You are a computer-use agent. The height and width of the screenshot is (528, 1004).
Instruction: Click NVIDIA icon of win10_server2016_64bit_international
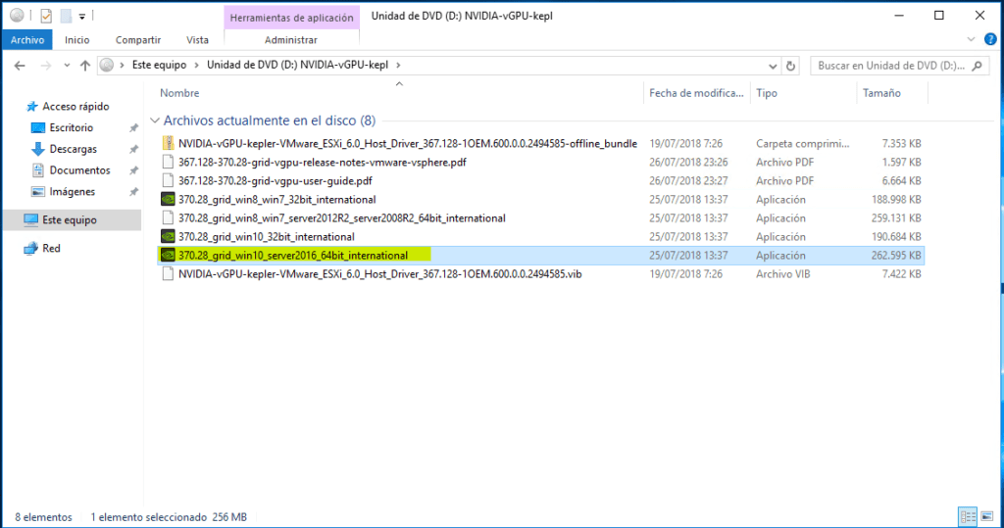point(168,255)
